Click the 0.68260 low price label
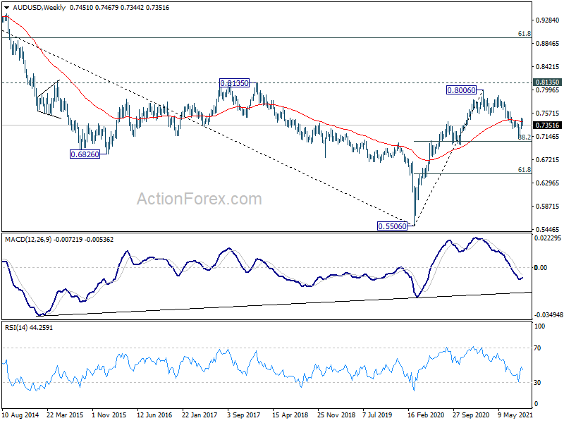This screenshot has height=423, width=564. (85, 154)
